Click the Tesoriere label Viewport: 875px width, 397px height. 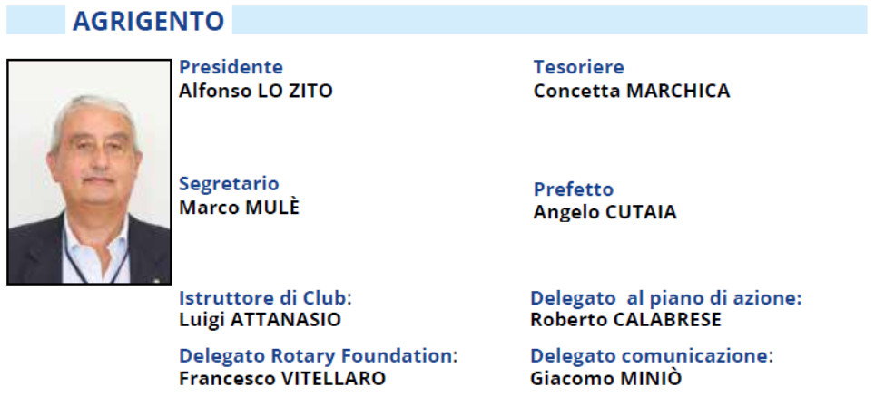pyautogui.click(x=579, y=67)
